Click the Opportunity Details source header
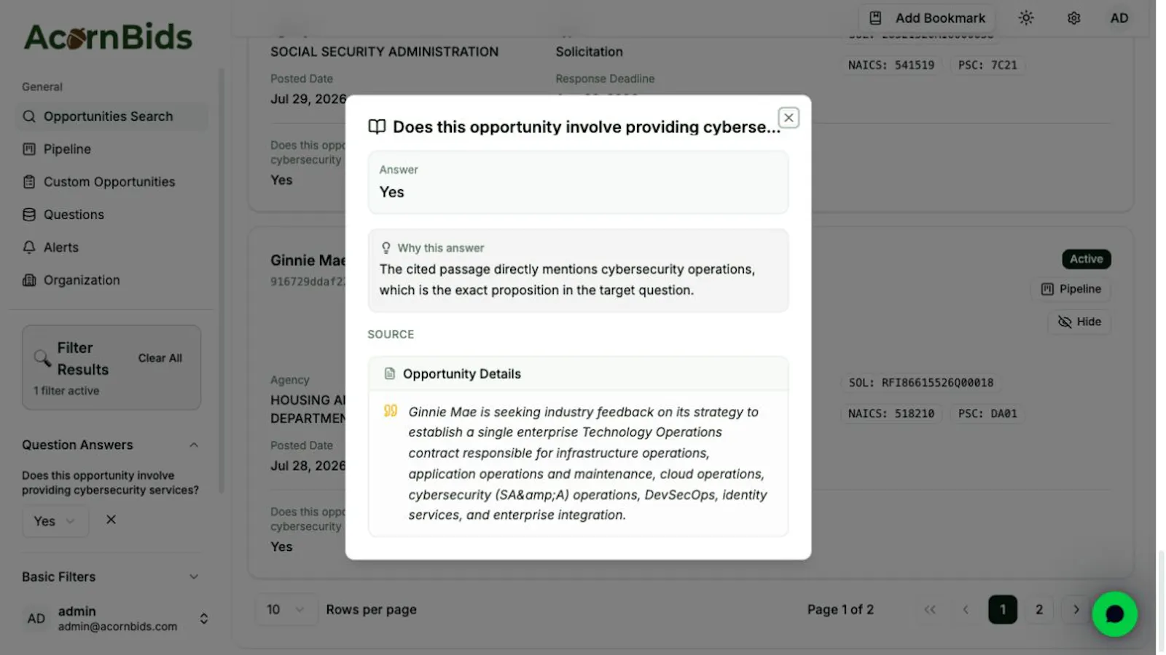The height and width of the screenshot is (655, 1166). click(578, 374)
